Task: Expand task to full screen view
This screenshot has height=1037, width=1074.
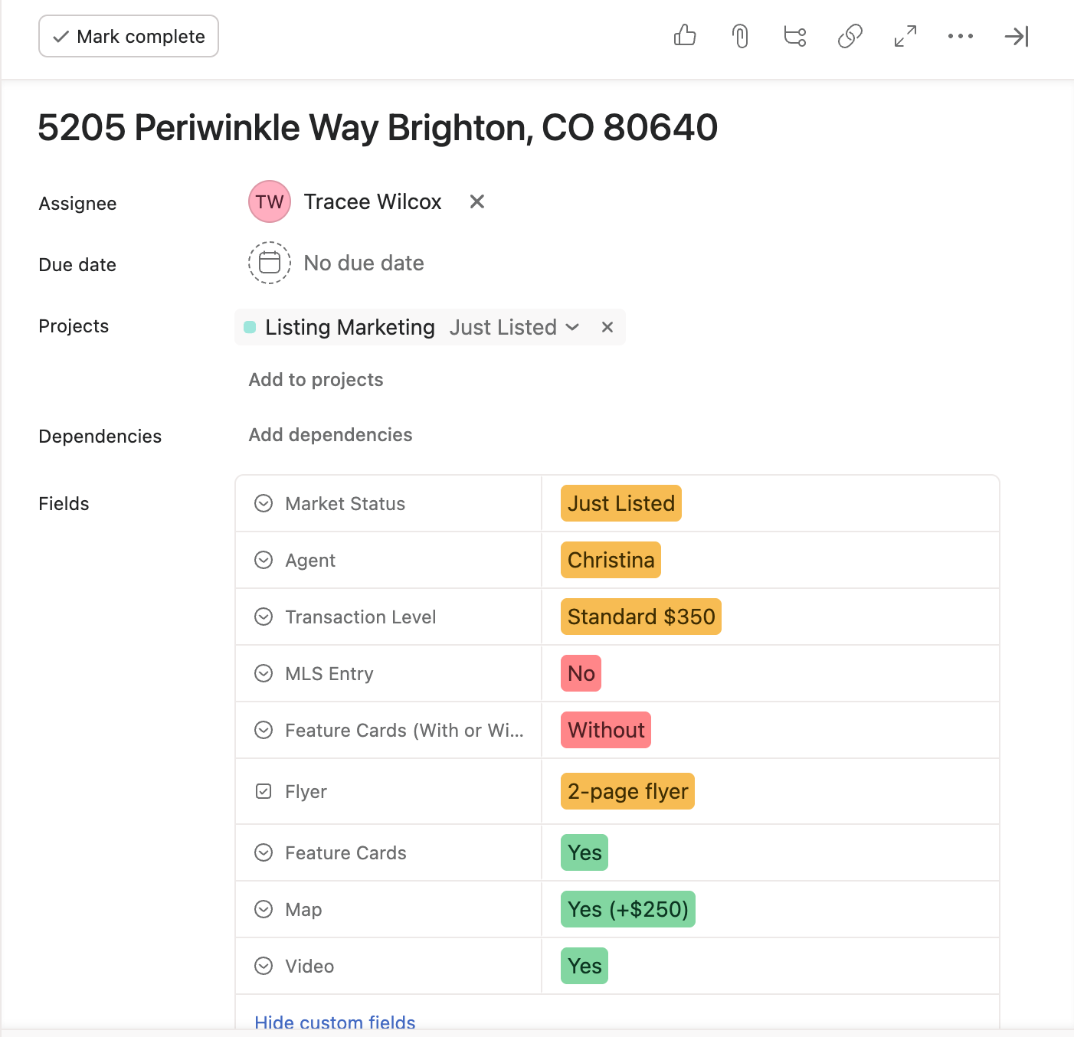Action: tap(905, 36)
